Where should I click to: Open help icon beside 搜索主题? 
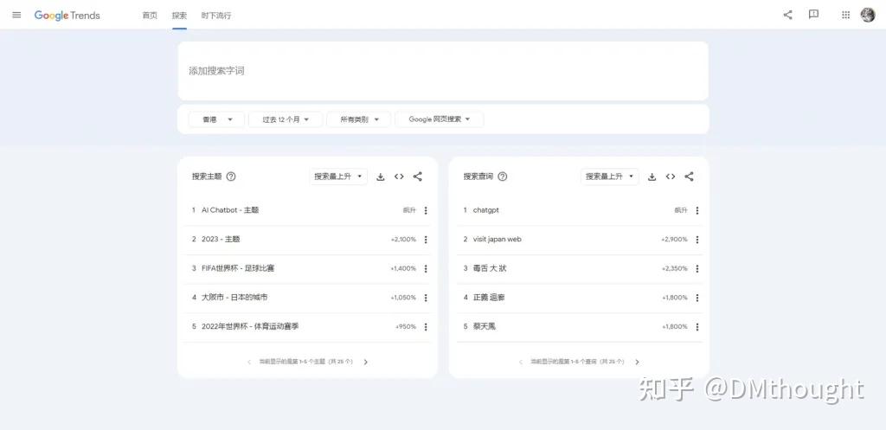[x=231, y=176]
